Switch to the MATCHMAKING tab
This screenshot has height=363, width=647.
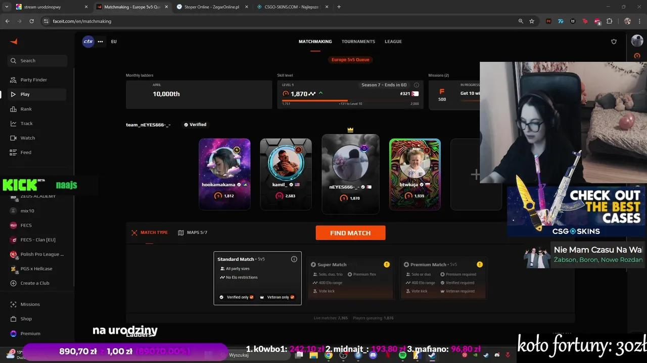coord(315,41)
